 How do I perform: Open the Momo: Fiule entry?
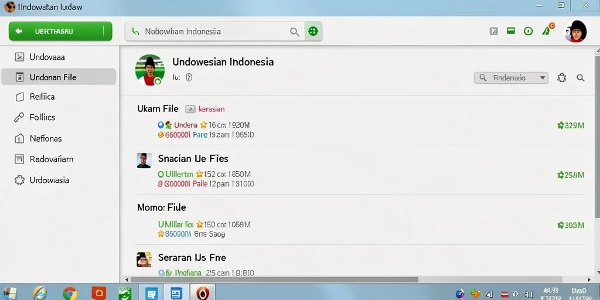162,207
